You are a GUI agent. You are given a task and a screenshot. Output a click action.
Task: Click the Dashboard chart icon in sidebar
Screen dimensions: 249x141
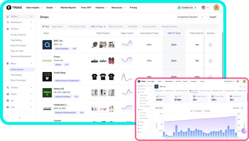[x=8, y=22]
